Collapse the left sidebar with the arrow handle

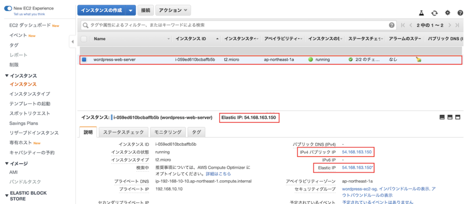72,42
